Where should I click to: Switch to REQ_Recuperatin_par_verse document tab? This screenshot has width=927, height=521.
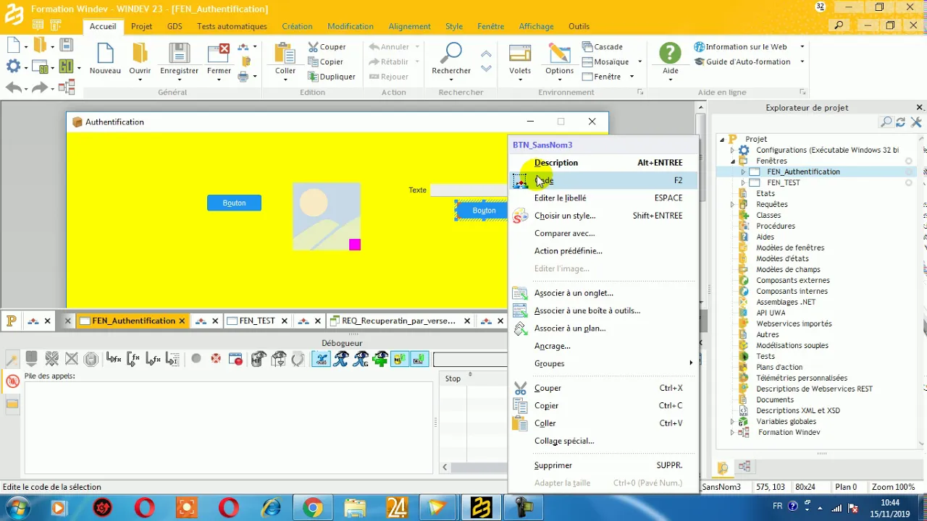point(398,321)
